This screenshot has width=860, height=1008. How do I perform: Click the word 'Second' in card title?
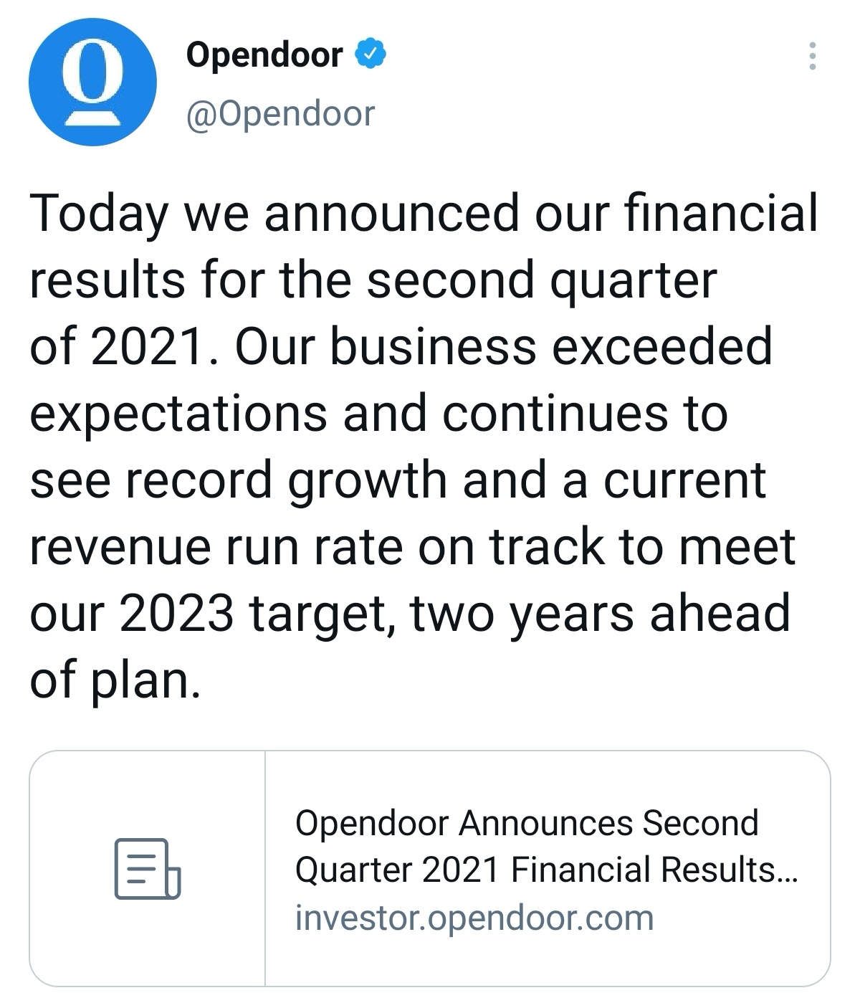pos(700,823)
